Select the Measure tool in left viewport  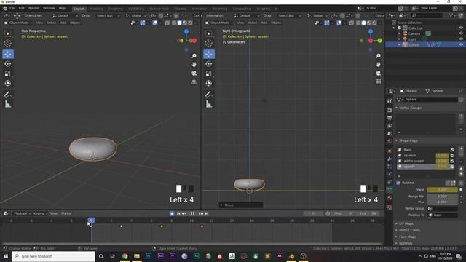8,104
